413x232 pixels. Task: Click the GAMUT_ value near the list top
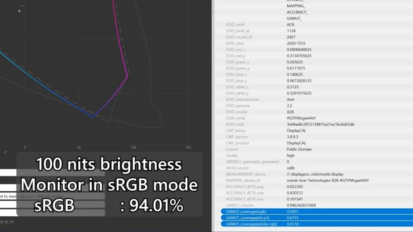[294, 19]
